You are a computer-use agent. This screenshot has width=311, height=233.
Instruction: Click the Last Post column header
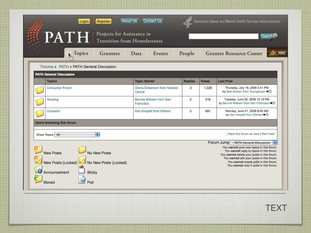pyautogui.click(x=225, y=81)
